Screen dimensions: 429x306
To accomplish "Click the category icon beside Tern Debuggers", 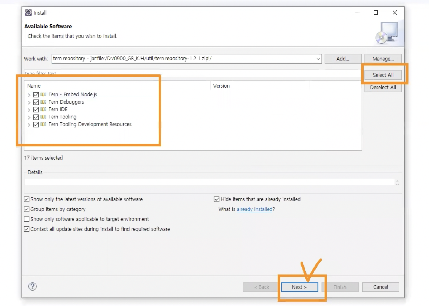I will click(43, 102).
